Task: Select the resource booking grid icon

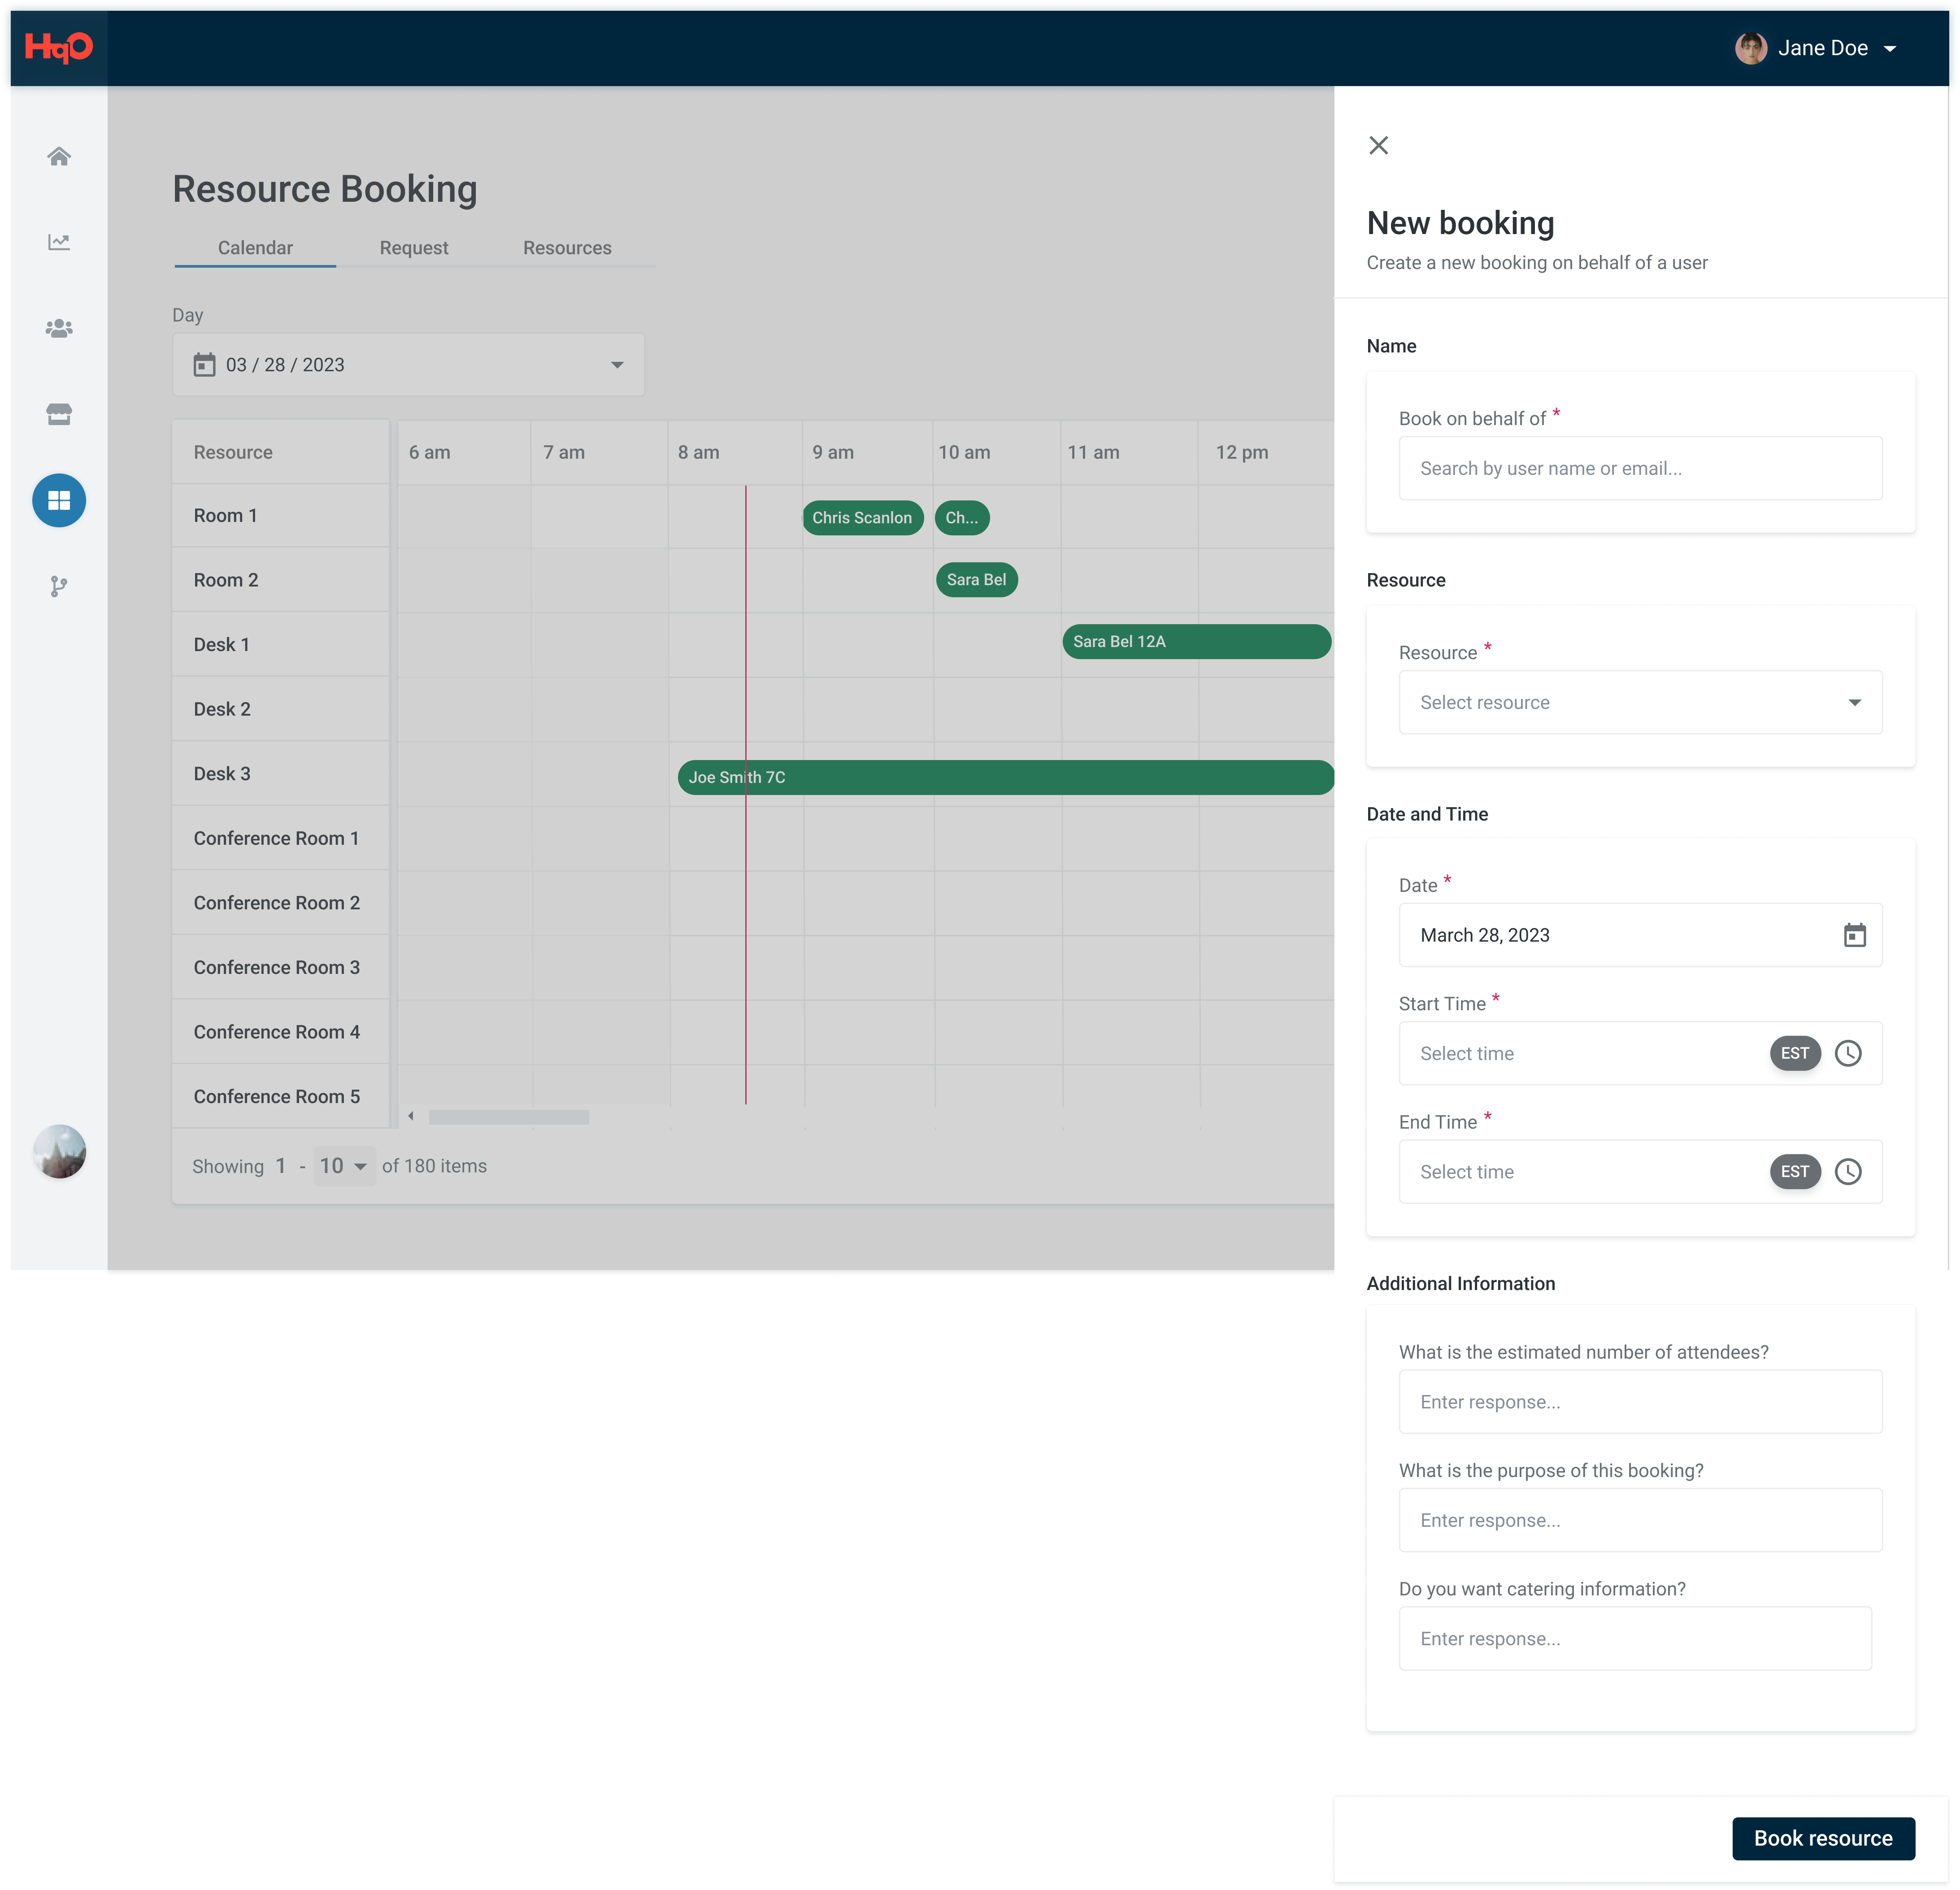Action: [59, 500]
